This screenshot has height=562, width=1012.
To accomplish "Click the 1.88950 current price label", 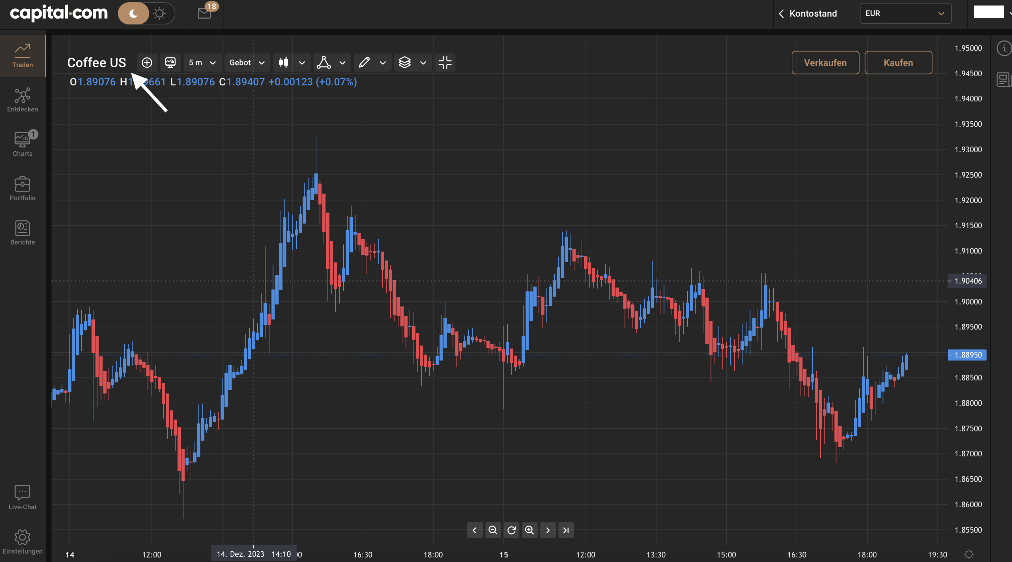I will [x=967, y=355].
